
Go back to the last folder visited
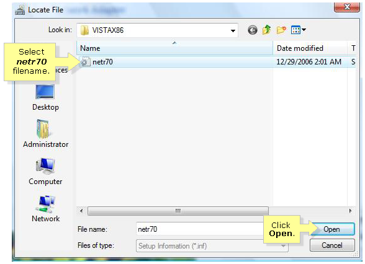click(x=253, y=30)
